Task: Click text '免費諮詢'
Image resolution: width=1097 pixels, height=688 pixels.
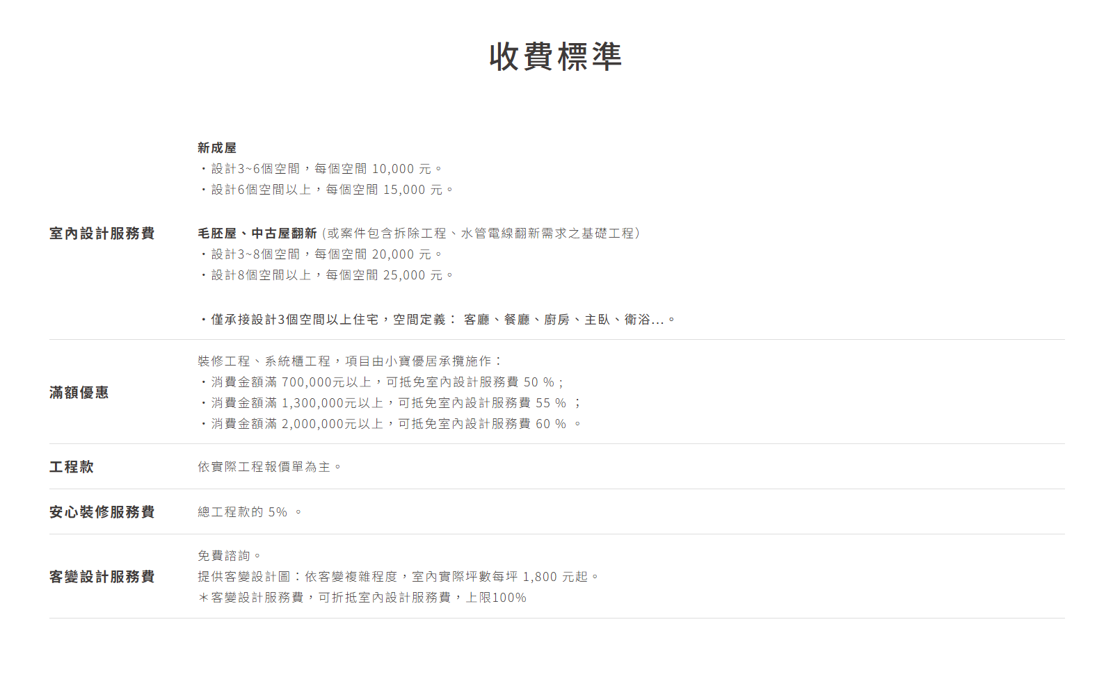Action: [230, 556]
